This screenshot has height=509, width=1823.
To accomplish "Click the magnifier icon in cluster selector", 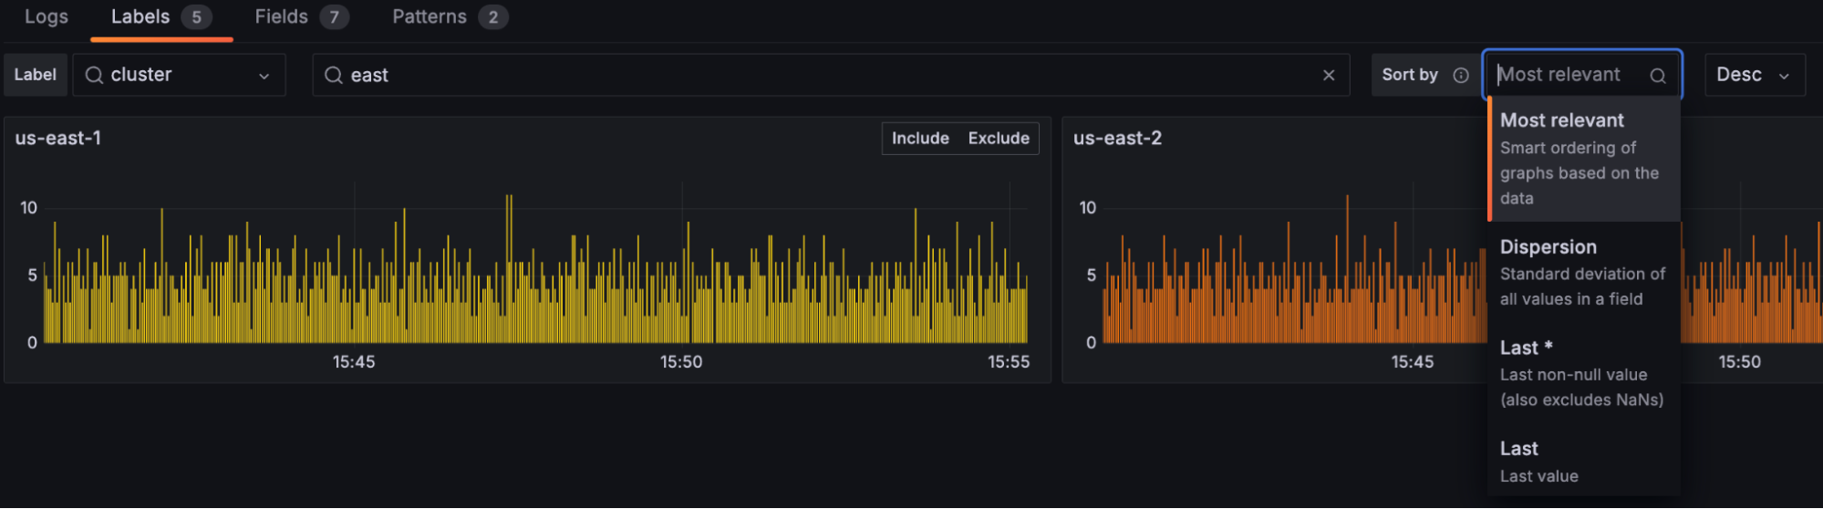I will point(94,75).
